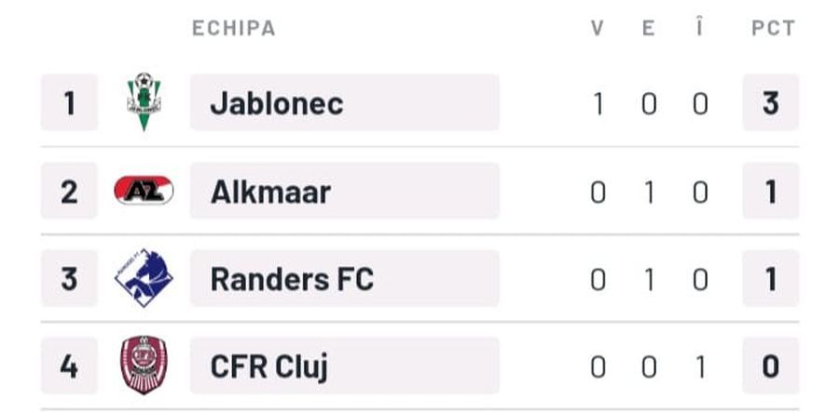839x412 pixels.
Task: Click the Î losses column header
Action: [700, 27]
